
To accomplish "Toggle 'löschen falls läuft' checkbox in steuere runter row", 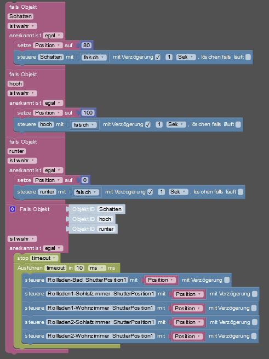I will (x=241, y=192).
